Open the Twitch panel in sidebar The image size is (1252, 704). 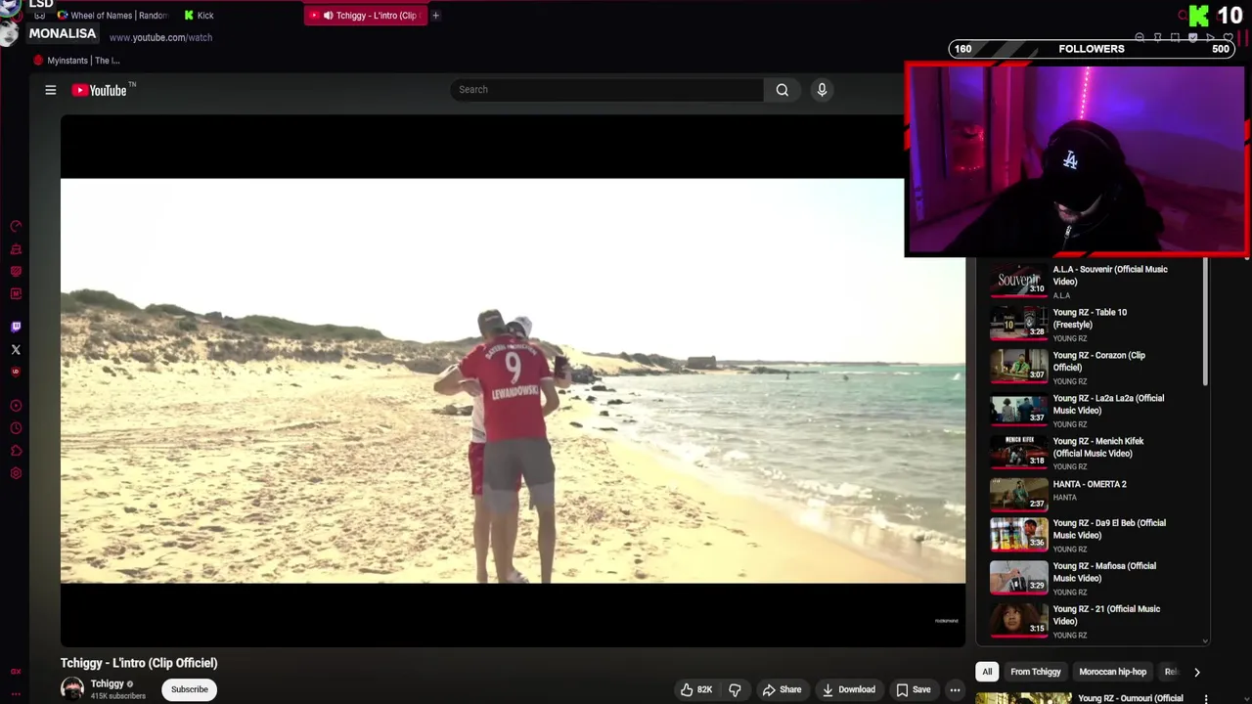coord(16,327)
